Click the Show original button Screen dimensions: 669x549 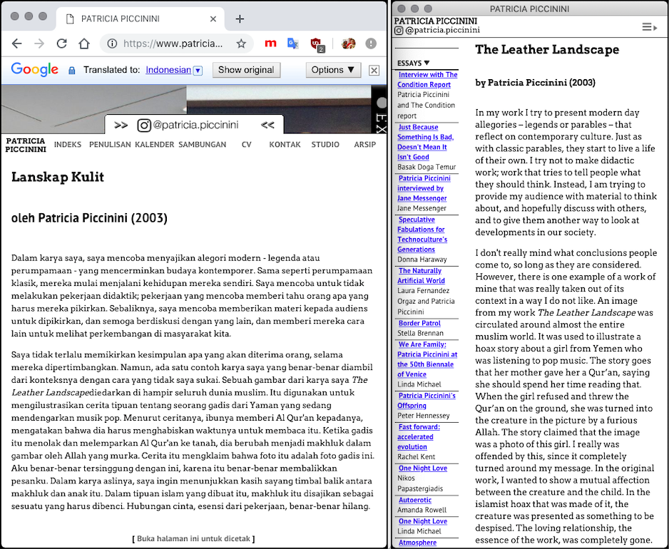click(246, 70)
